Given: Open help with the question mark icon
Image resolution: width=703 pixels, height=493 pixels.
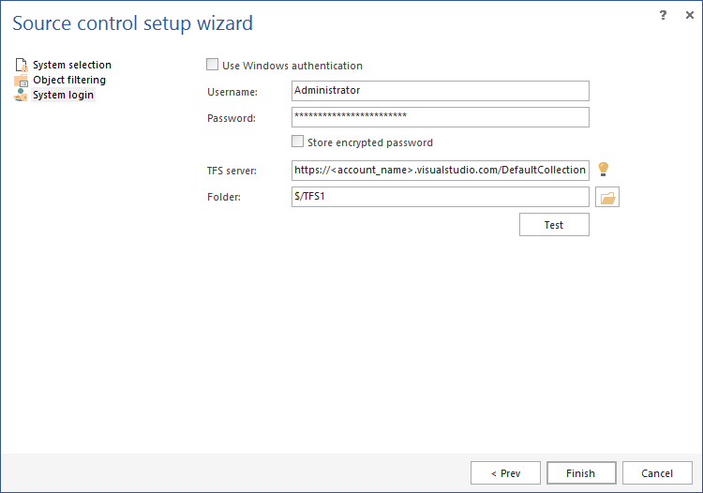Looking at the screenshot, I should click(662, 16).
